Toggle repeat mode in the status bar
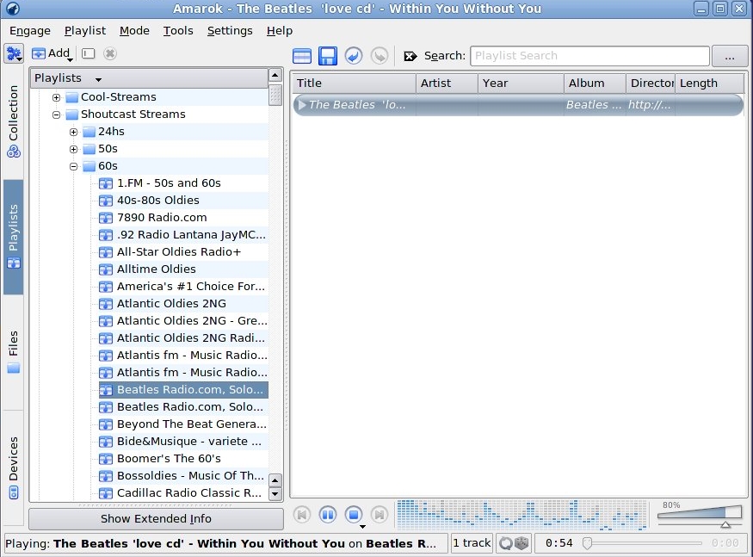 [x=506, y=543]
